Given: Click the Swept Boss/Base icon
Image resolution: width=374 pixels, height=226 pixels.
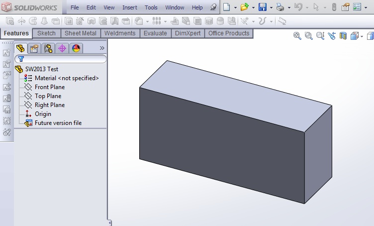Looking at the screenshot, I should [33, 21].
